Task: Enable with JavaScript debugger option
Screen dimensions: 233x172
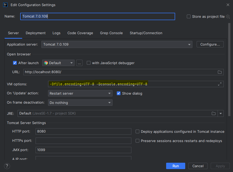Action: coord(89,63)
